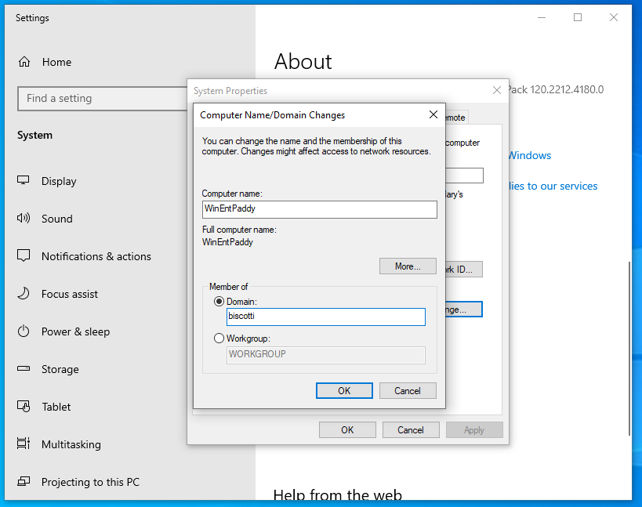The image size is (642, 507).
Task: Confirm with OK in Computer Name/Domain Changes
Action: tap(344, 390)
